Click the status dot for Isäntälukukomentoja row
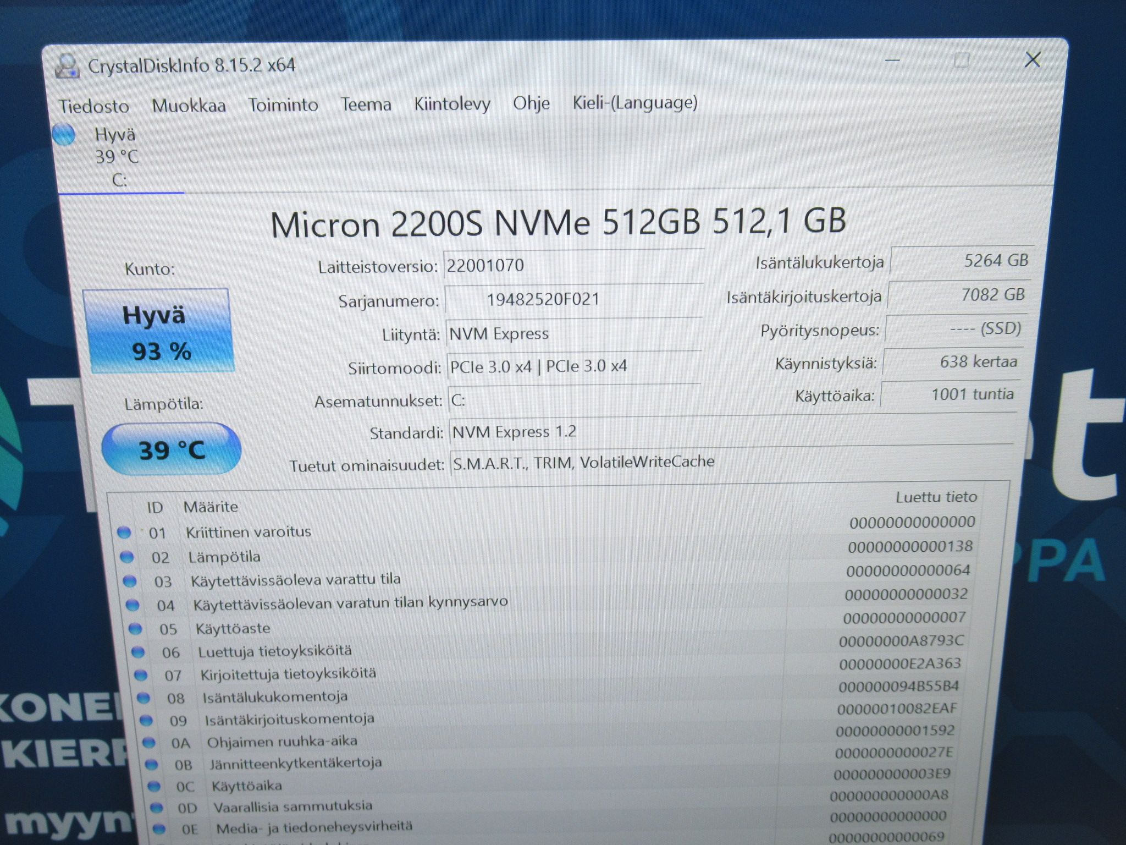1126x845 pixels. pyautogui.click(x=143, y=698)
